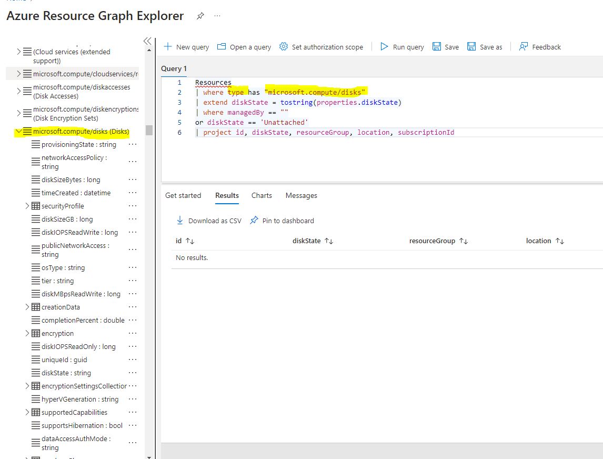Switch to Charts tab
This screenshot has height=459, width=603.
(262, 195)
